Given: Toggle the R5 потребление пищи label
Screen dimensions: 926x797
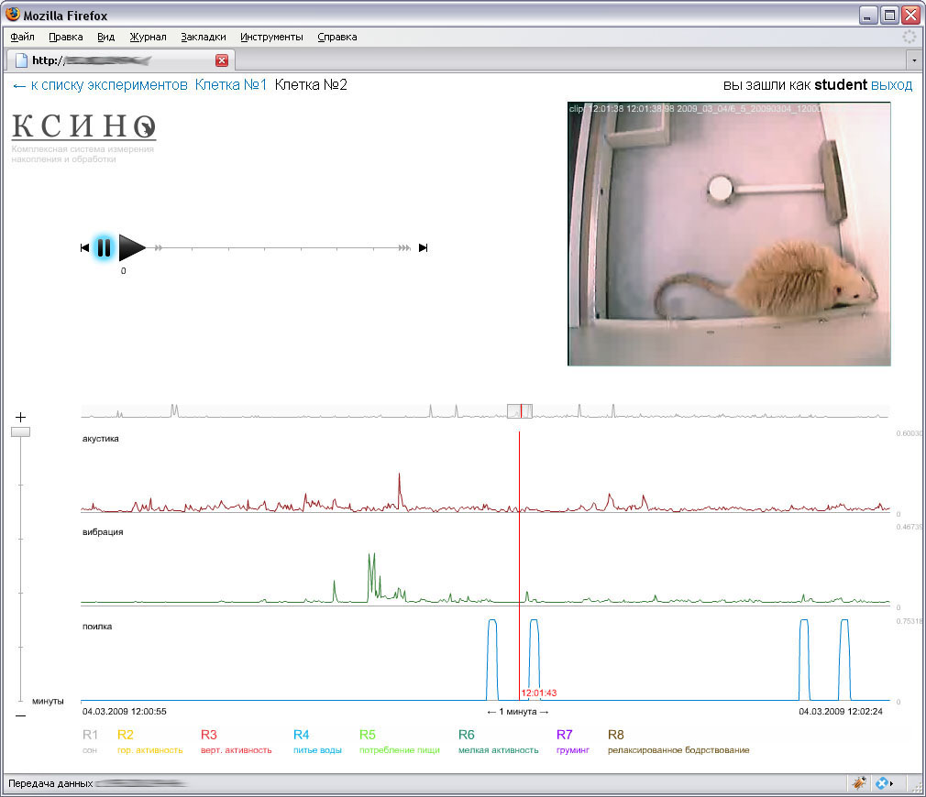Looking at the screenshot, I should click(x=400, y=741).
